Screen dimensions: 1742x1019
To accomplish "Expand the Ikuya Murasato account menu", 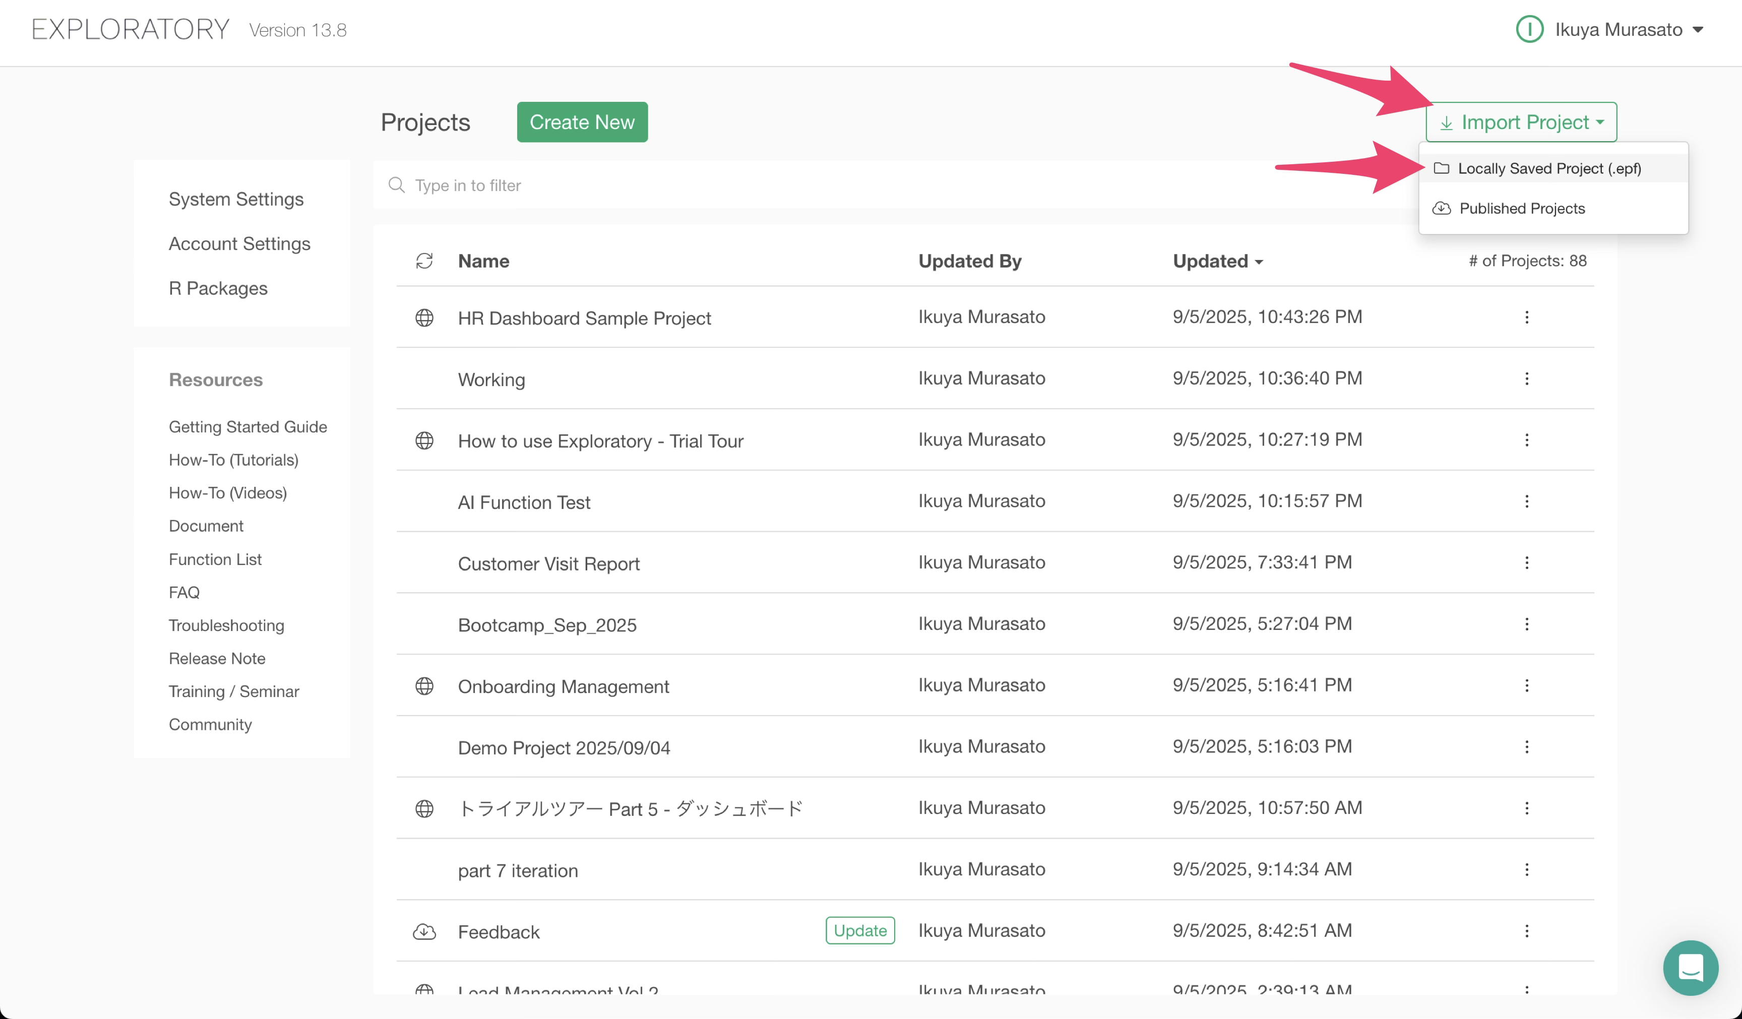I will (1610, 29).
